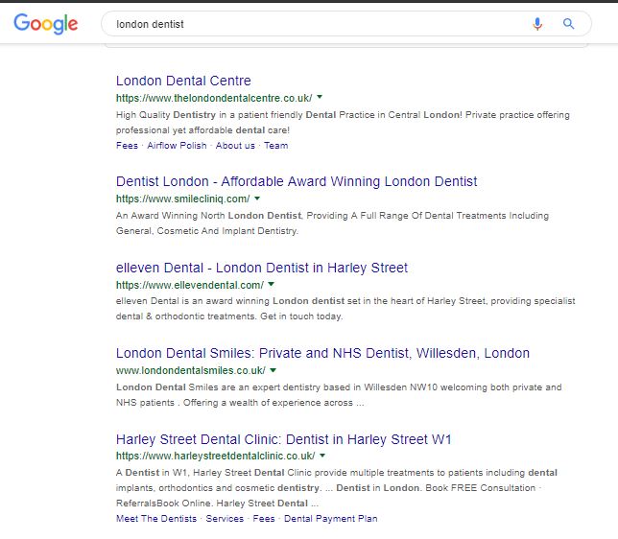Open the Services sitelink
Image resolution: width=618 pixels, height=539 pixels.
[x=225, y=519]
